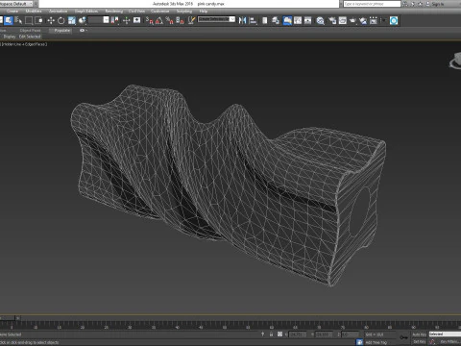Screen dimensions: 461x346
Task: Click the Set Keys key icon
Action: point(403,337)
